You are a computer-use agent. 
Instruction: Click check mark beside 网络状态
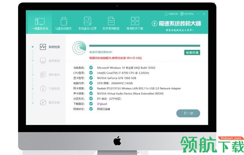[x=91, y=109]
